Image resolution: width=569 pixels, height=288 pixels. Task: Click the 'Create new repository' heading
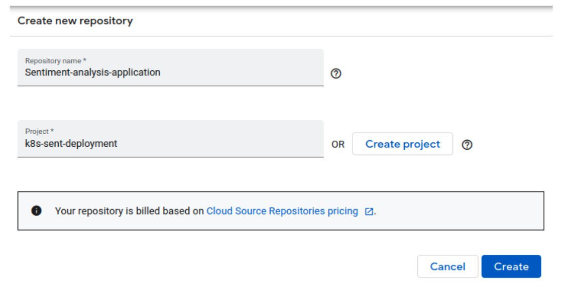pos(75,21)
